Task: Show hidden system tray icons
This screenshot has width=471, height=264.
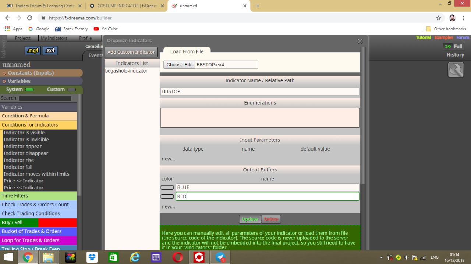Action: [x=382, y=258]
